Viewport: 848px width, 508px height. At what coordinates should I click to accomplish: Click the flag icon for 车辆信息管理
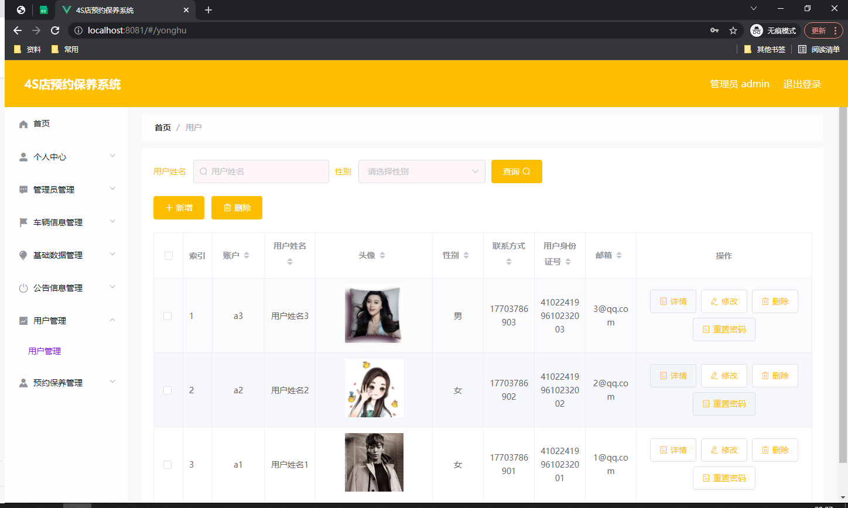click(23, 222)
